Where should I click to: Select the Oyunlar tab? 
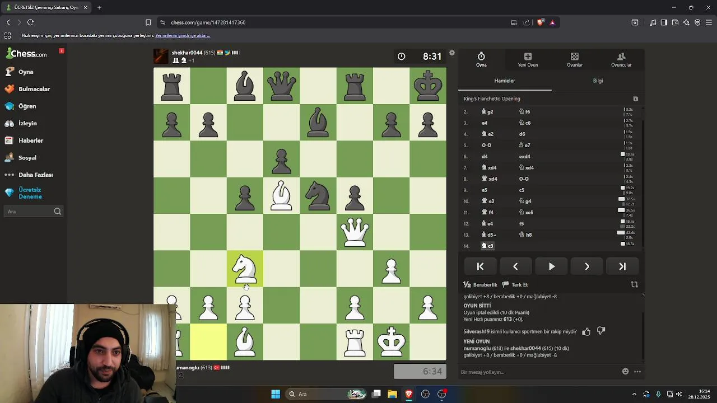click(x=575, y=59)
